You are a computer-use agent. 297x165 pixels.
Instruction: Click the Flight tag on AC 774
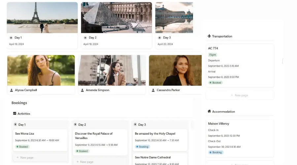[213, 55]
